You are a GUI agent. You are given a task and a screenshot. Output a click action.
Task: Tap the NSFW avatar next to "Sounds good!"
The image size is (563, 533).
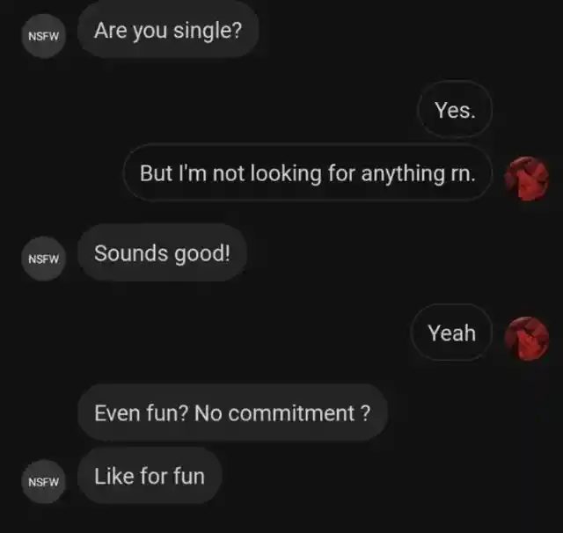click(x=43, y=259)
